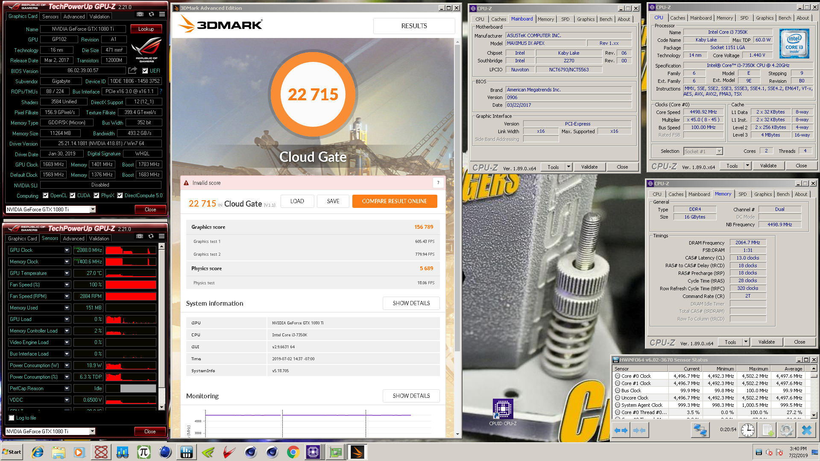The image size is (820, 461).
Task: Open Internet Explorer from taskbar
Action: [x=37, y=452]
